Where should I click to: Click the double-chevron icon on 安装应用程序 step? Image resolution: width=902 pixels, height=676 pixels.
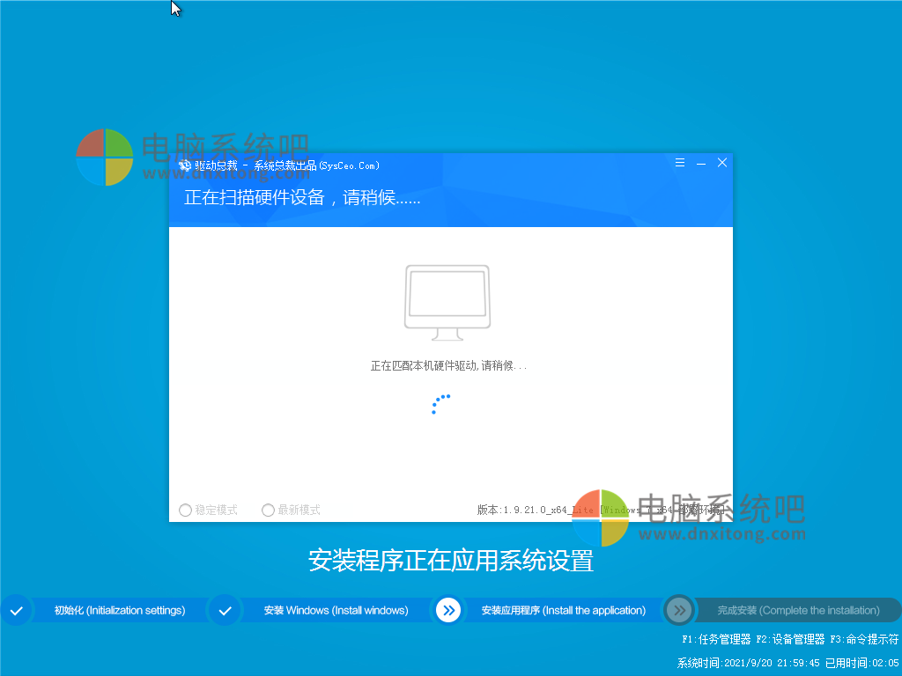coord(449,610)
